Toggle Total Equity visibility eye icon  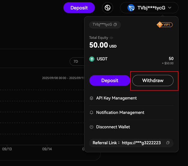(112, 38)
